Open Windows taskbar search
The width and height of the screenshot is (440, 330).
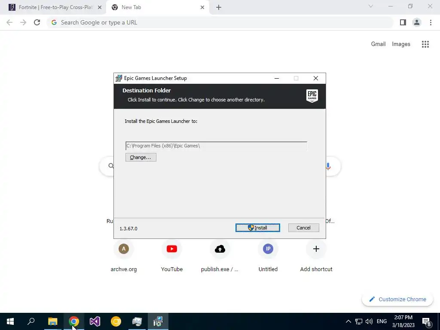pyautogui.click(x=31, y=321)
